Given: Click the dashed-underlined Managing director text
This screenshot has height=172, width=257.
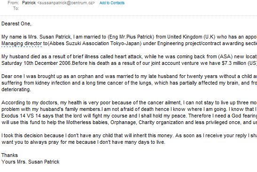Looking at the screenshot, I should pyautogui.click(x=22, y=43).
